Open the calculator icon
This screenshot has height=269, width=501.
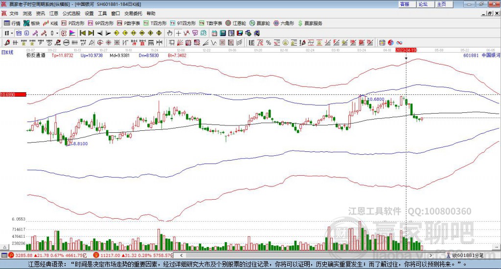tap(223, 33)
